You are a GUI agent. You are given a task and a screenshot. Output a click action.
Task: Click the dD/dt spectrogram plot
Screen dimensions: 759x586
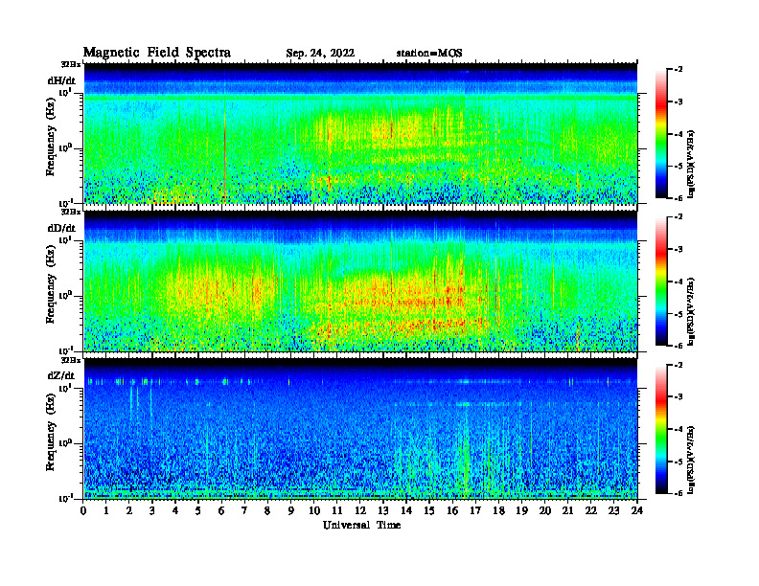point(360,281)
